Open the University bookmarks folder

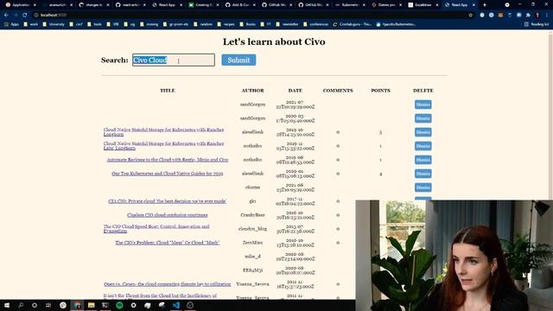(x=54, y=24)
